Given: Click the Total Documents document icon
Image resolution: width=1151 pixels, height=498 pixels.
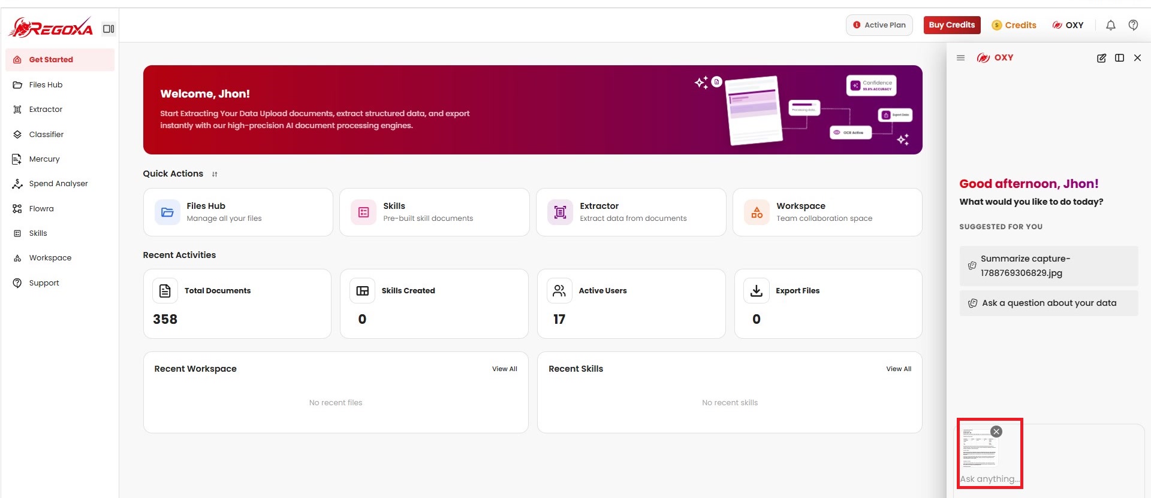Looking at the screenshot, I should (x=165, y=291).
